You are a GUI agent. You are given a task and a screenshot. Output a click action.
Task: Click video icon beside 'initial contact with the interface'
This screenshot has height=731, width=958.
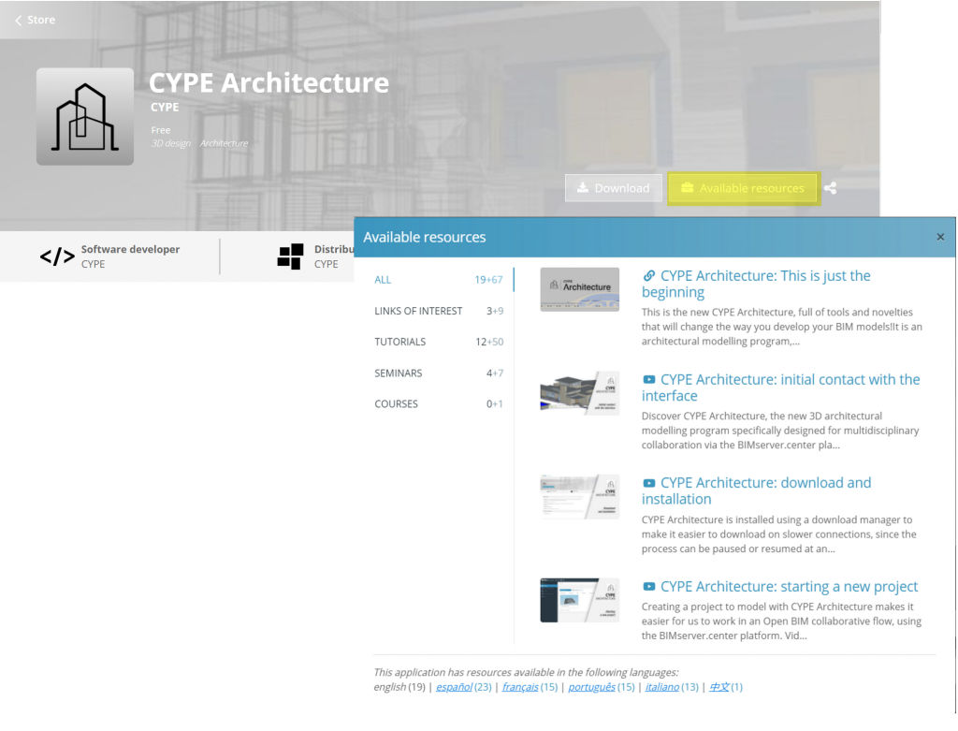pos(649,380)
